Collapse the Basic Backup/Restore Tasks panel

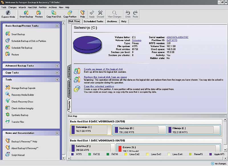[x=57, y=26]
